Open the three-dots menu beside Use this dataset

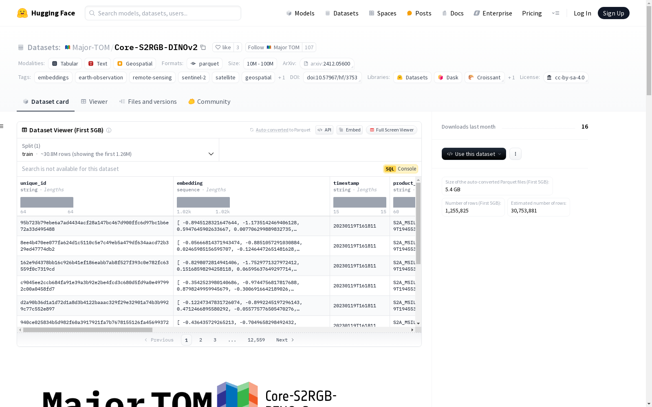(515, 154)
